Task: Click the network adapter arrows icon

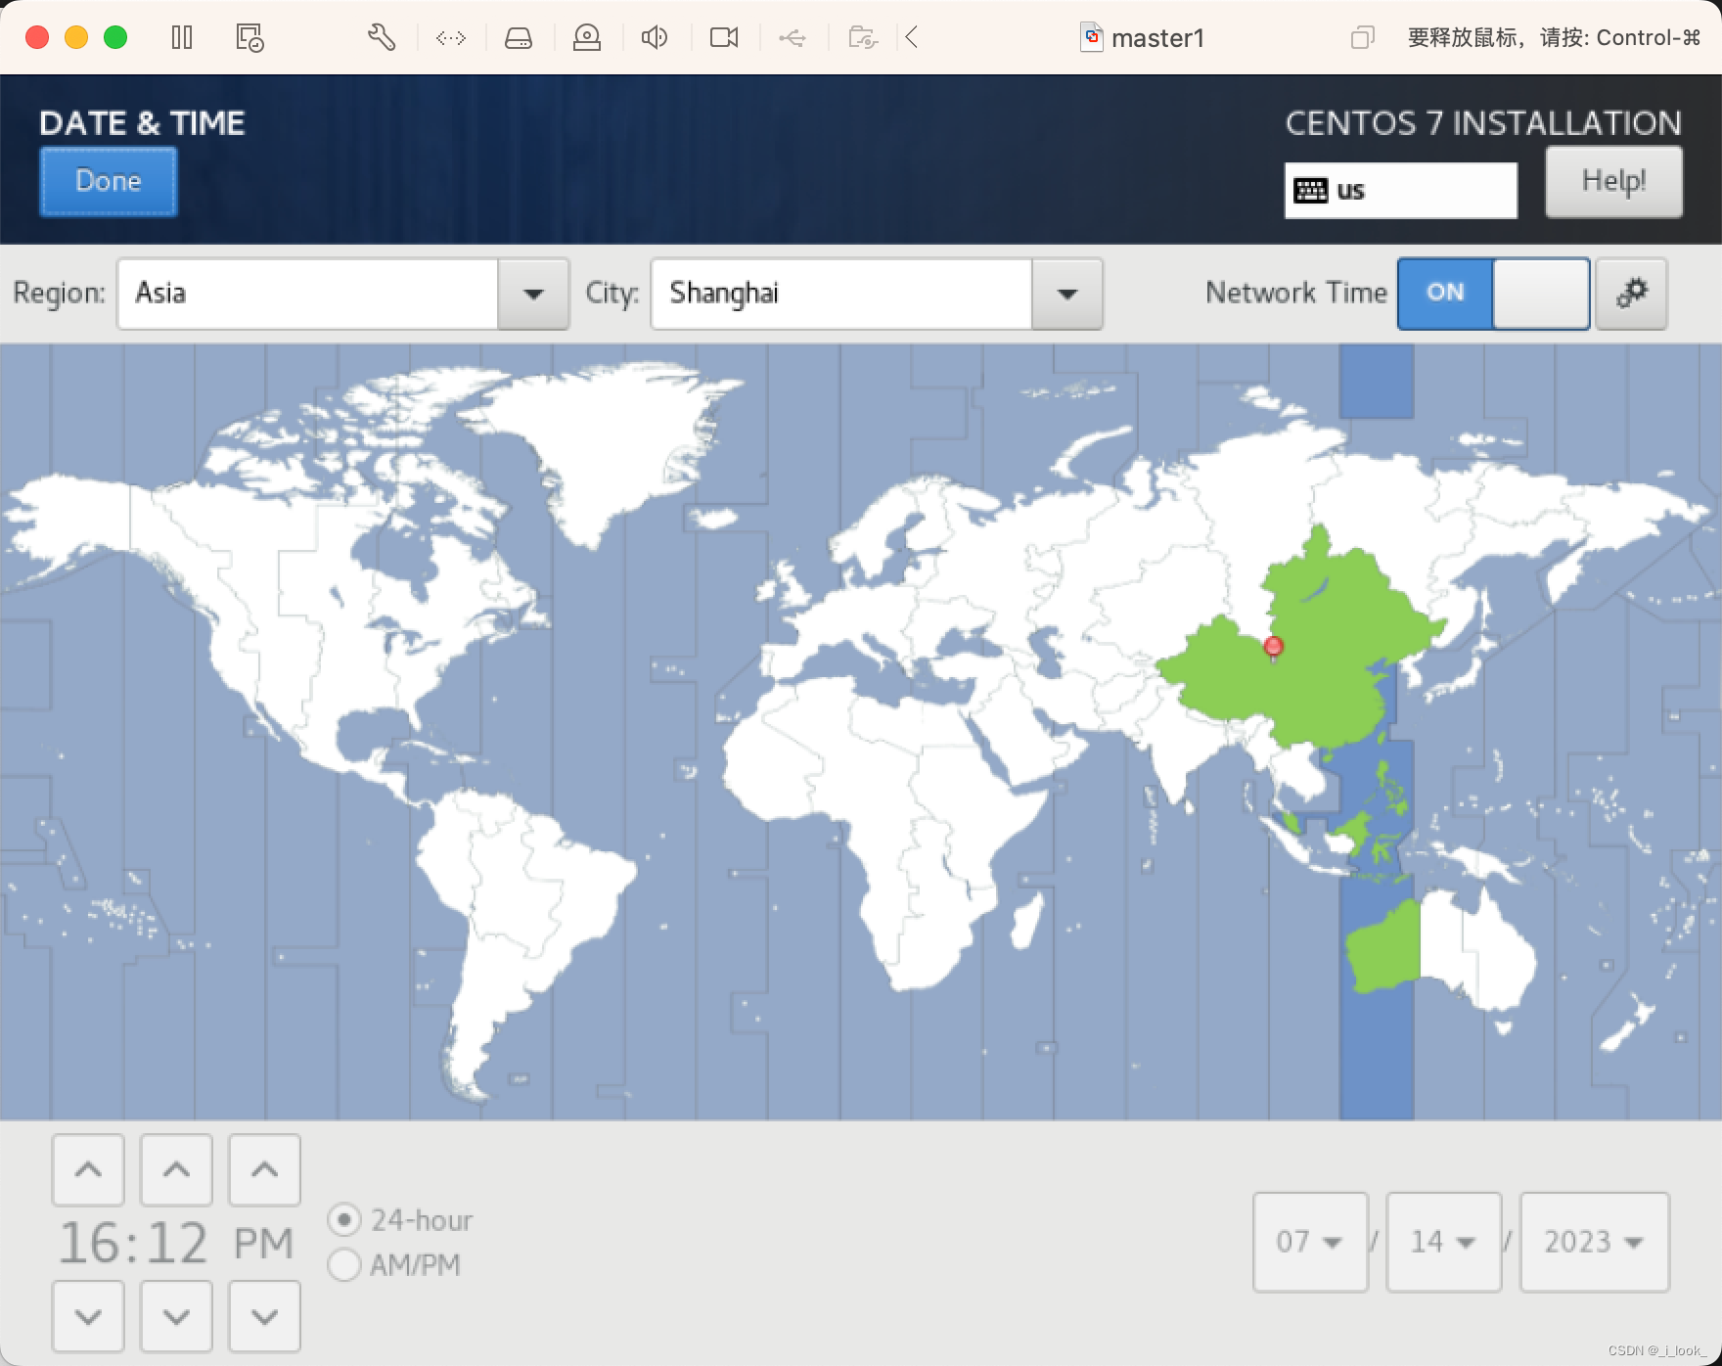Action: (x=451, y=38)
